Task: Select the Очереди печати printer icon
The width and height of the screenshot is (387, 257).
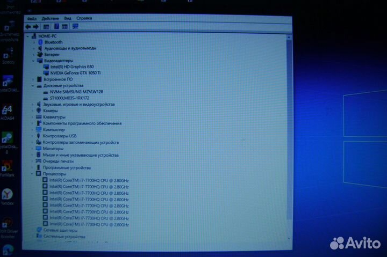Action: click(38, 161)
